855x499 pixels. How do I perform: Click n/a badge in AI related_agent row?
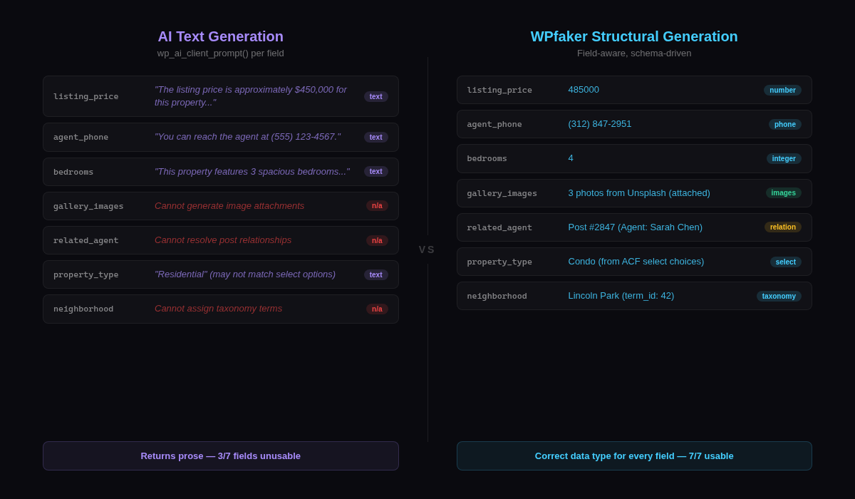377,240
